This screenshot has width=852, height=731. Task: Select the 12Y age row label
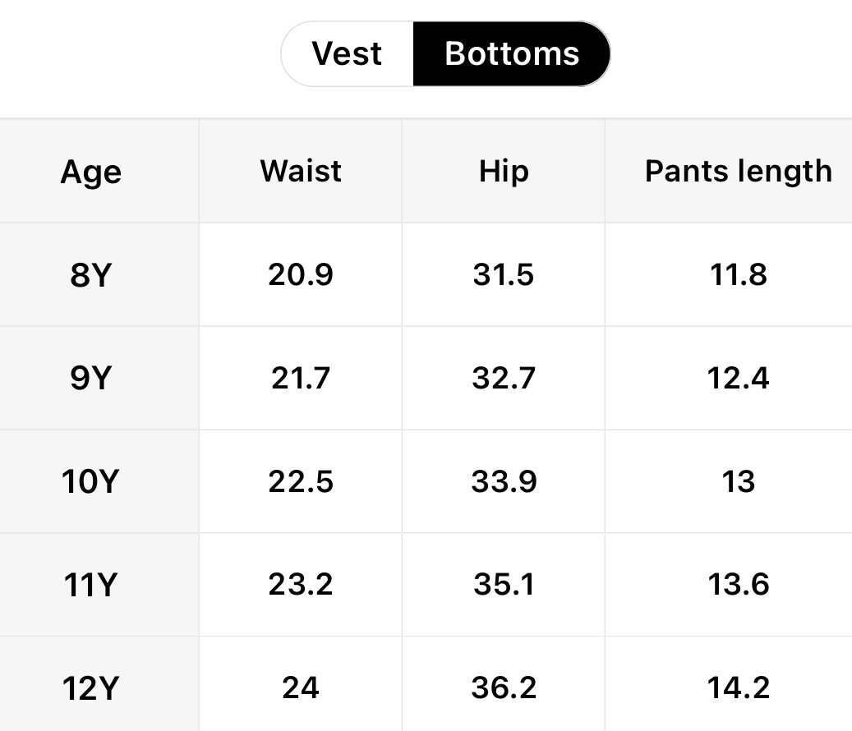point(90,688)
